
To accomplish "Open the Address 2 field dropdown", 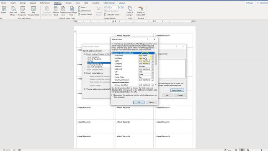I will (x=152, y=69).
